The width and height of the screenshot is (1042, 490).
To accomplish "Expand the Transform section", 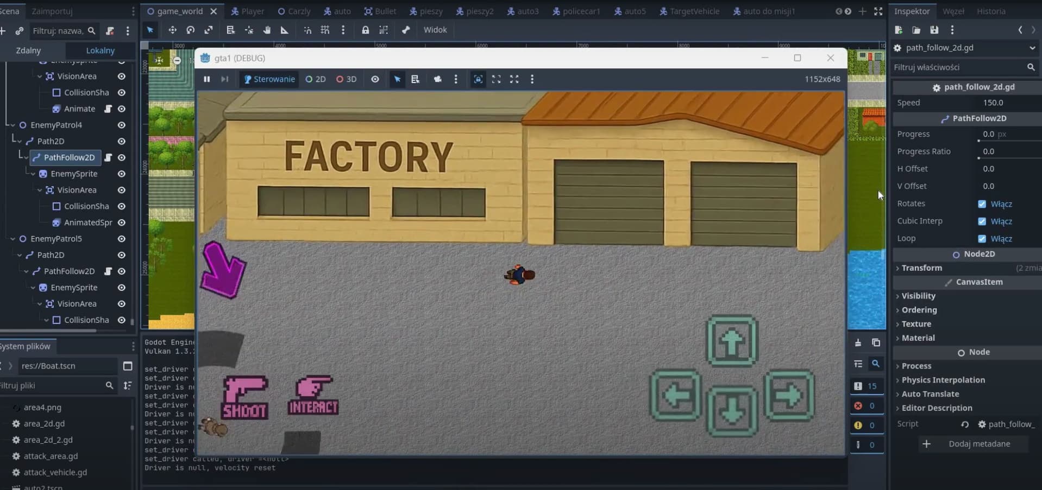I will [x=921, y=268].
